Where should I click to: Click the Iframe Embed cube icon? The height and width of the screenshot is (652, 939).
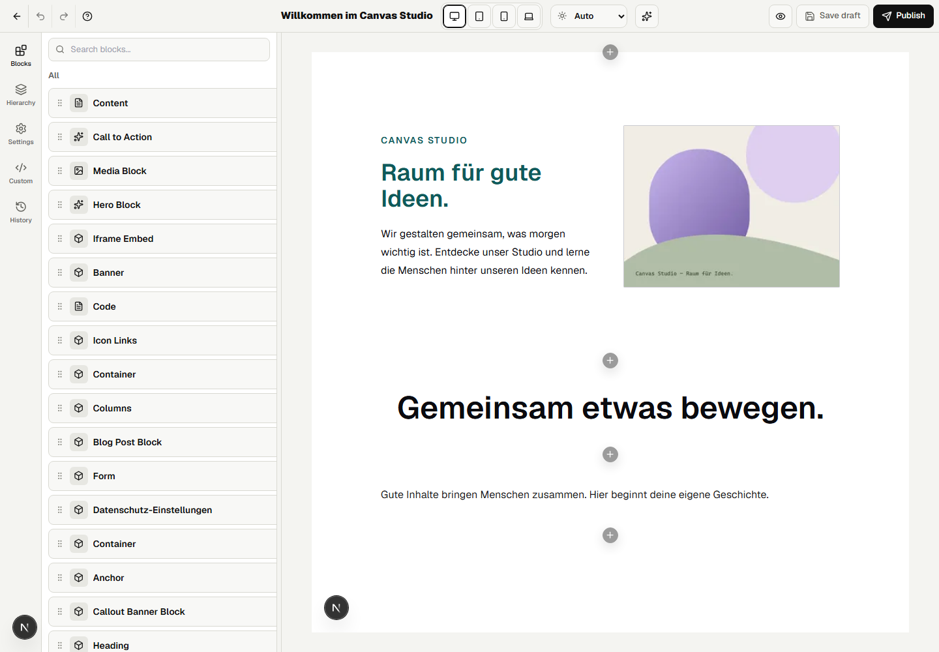pos(79,239)
